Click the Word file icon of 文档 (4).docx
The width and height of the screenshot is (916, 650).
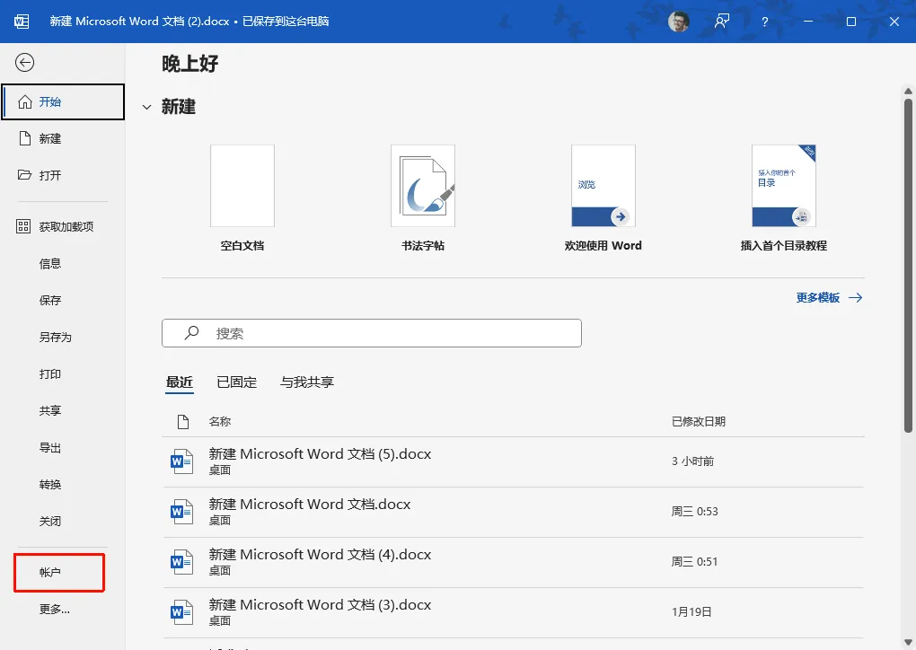tap(181, 562)
